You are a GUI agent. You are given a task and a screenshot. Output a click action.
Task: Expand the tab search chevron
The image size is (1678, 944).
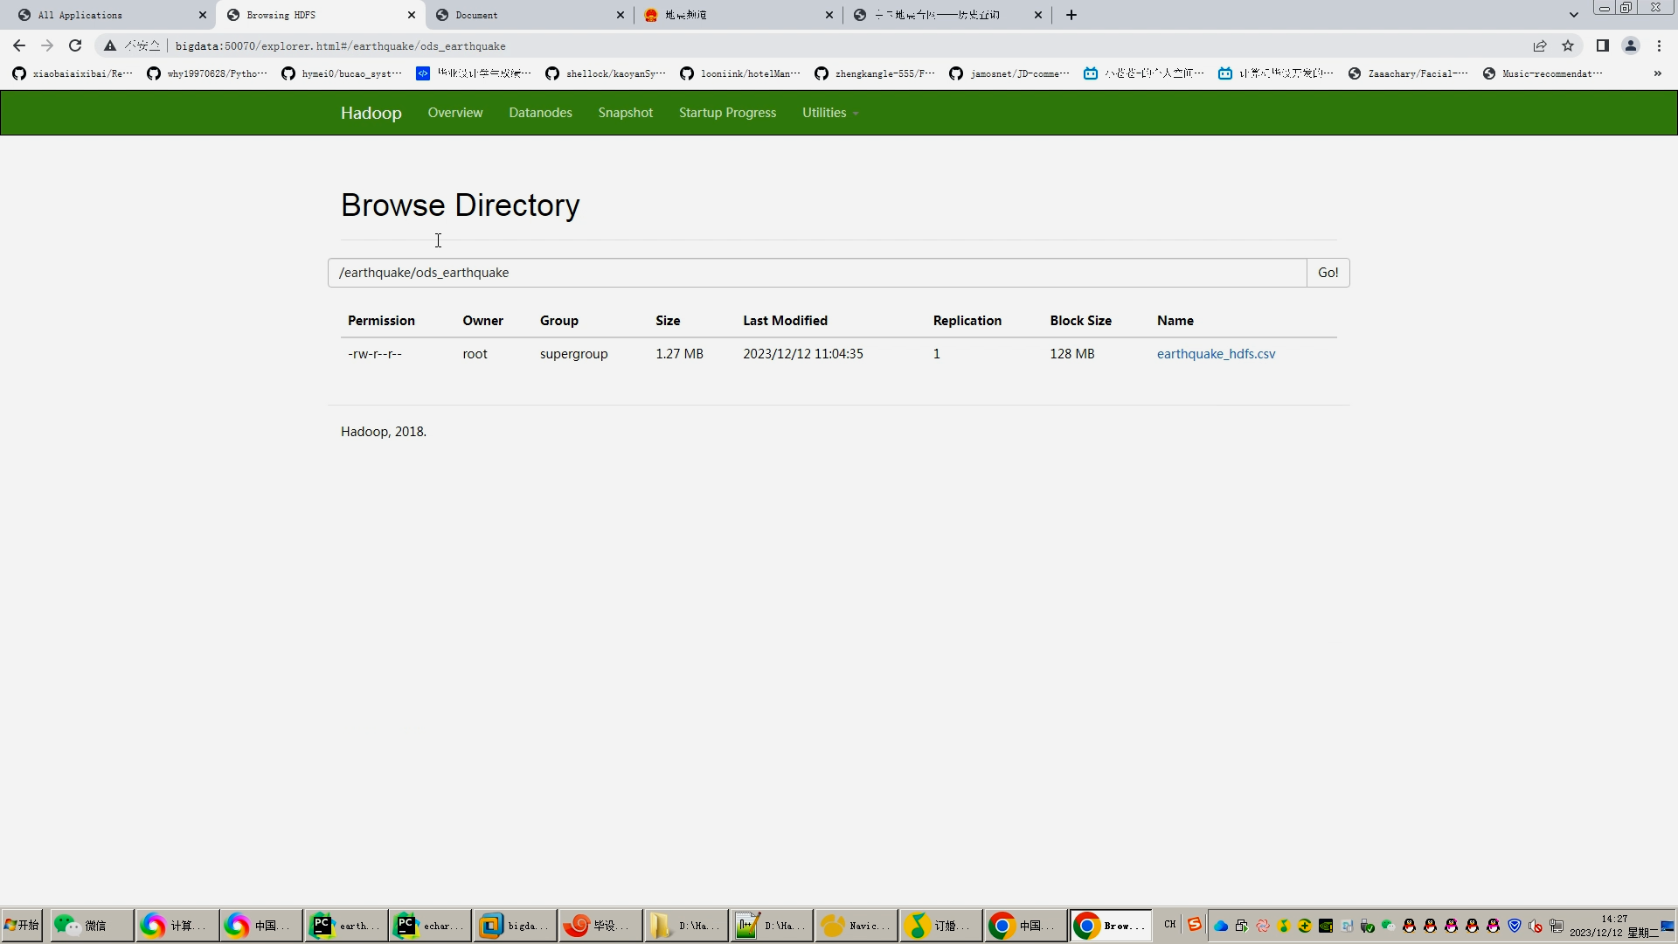pos(1573,15)
